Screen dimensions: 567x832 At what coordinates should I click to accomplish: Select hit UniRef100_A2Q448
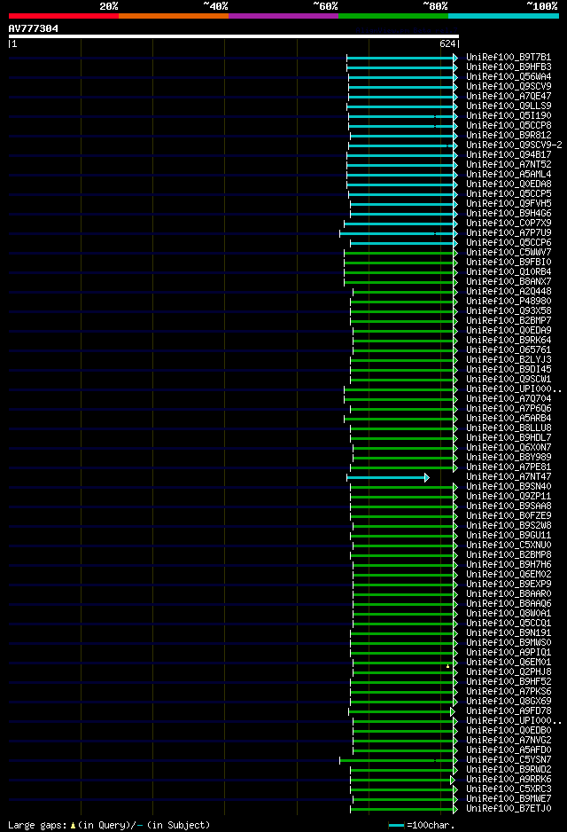(509, 291)
